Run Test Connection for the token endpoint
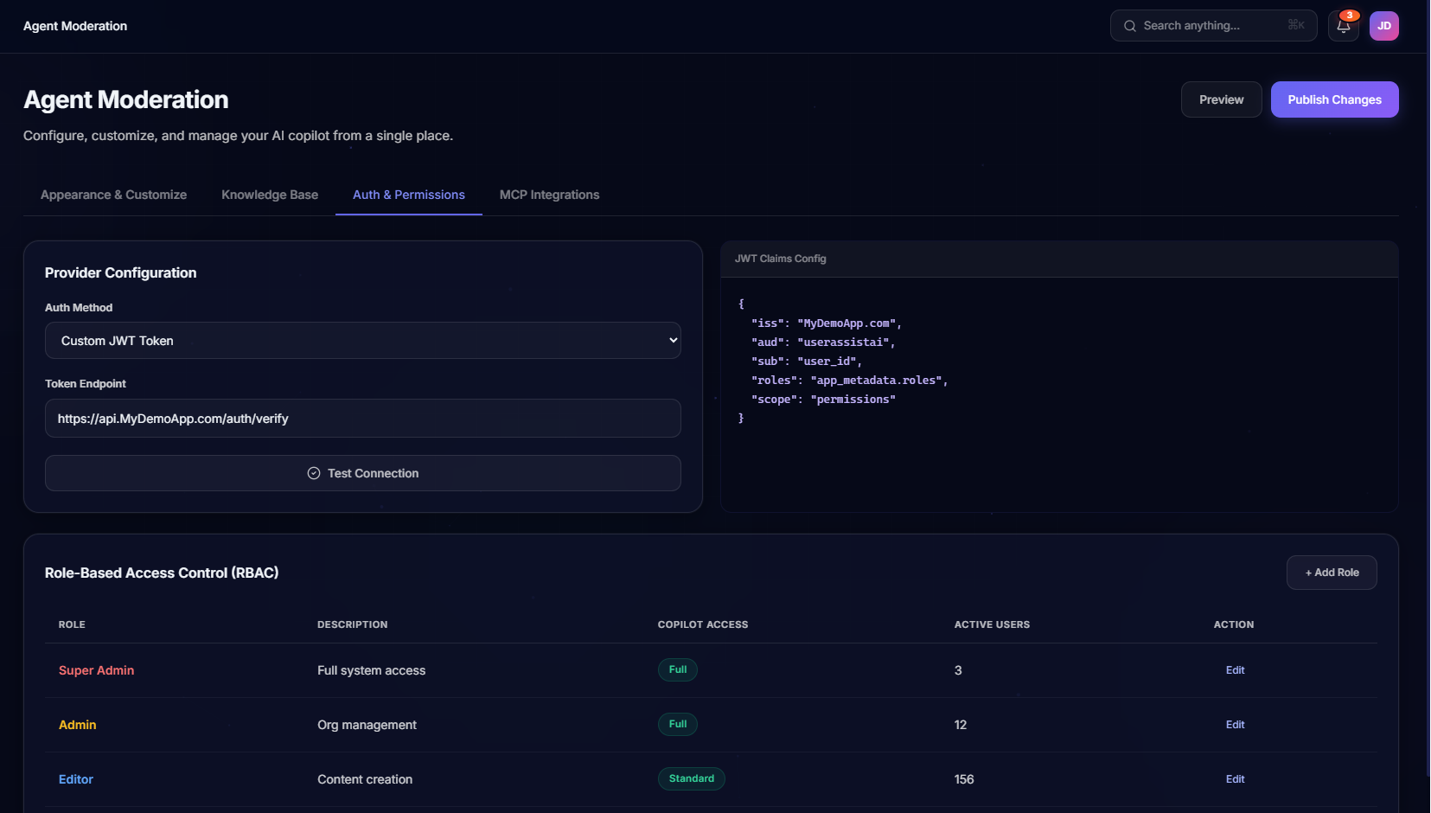The width and height of the screenshot is (1431, 813). pos(362,473)
